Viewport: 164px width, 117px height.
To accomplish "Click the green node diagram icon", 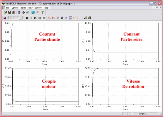I will tap(23, 12).
